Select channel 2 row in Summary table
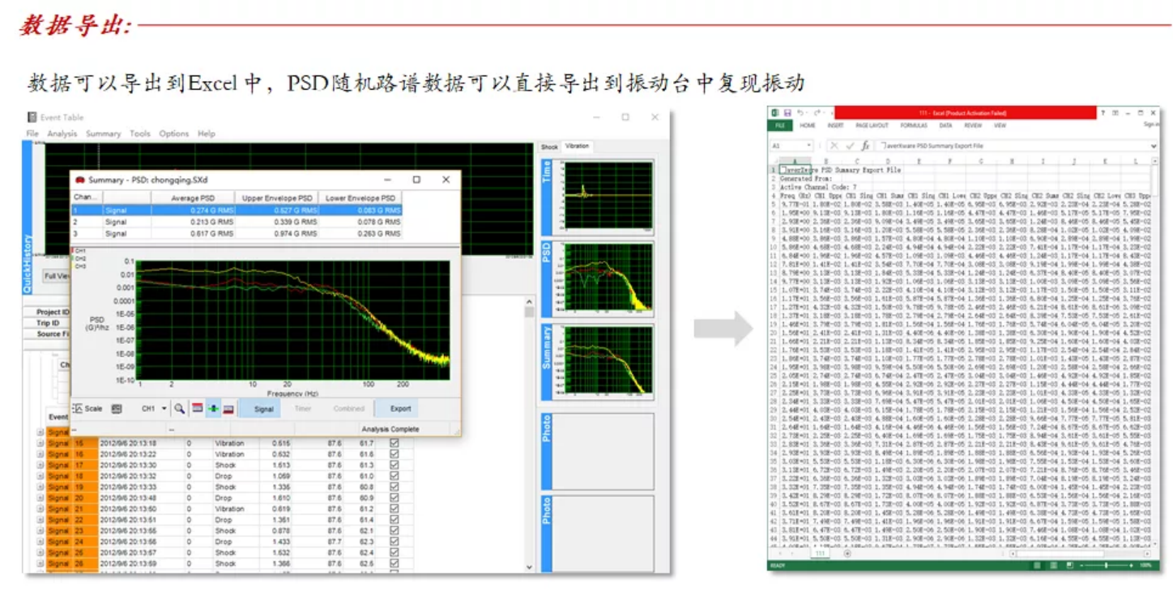This screenshot has height=595, width=1173. [x=237, y=222]
